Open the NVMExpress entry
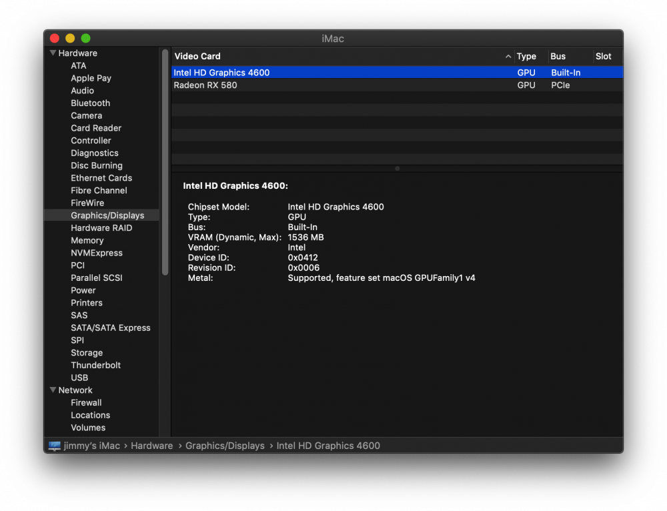 tap(97, 253)
